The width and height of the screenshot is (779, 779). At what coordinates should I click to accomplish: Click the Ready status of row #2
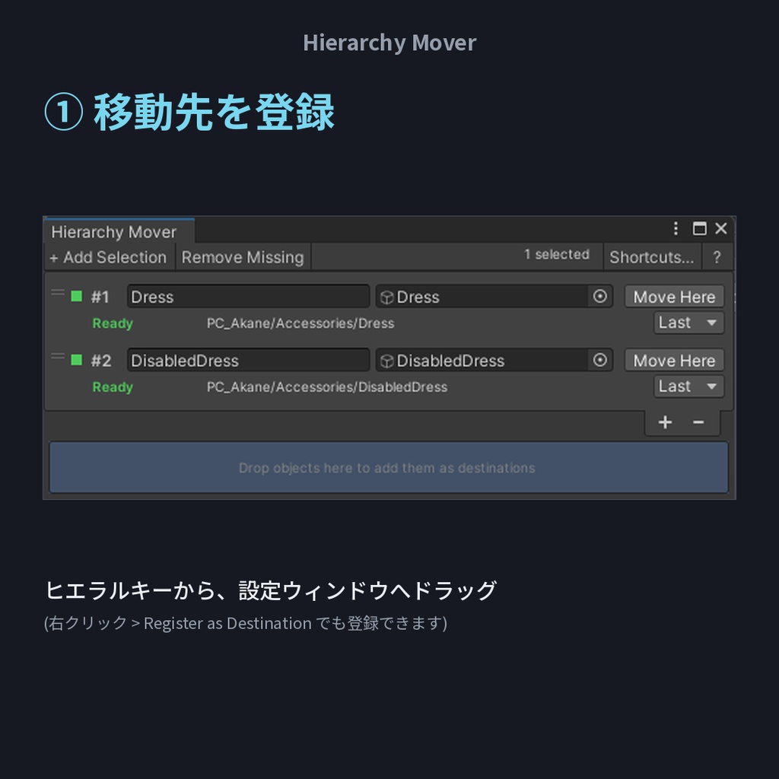tap(113, 387)
